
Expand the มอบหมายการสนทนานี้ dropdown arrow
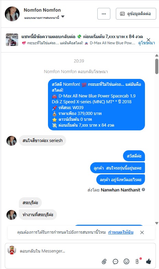click(63, 16)
